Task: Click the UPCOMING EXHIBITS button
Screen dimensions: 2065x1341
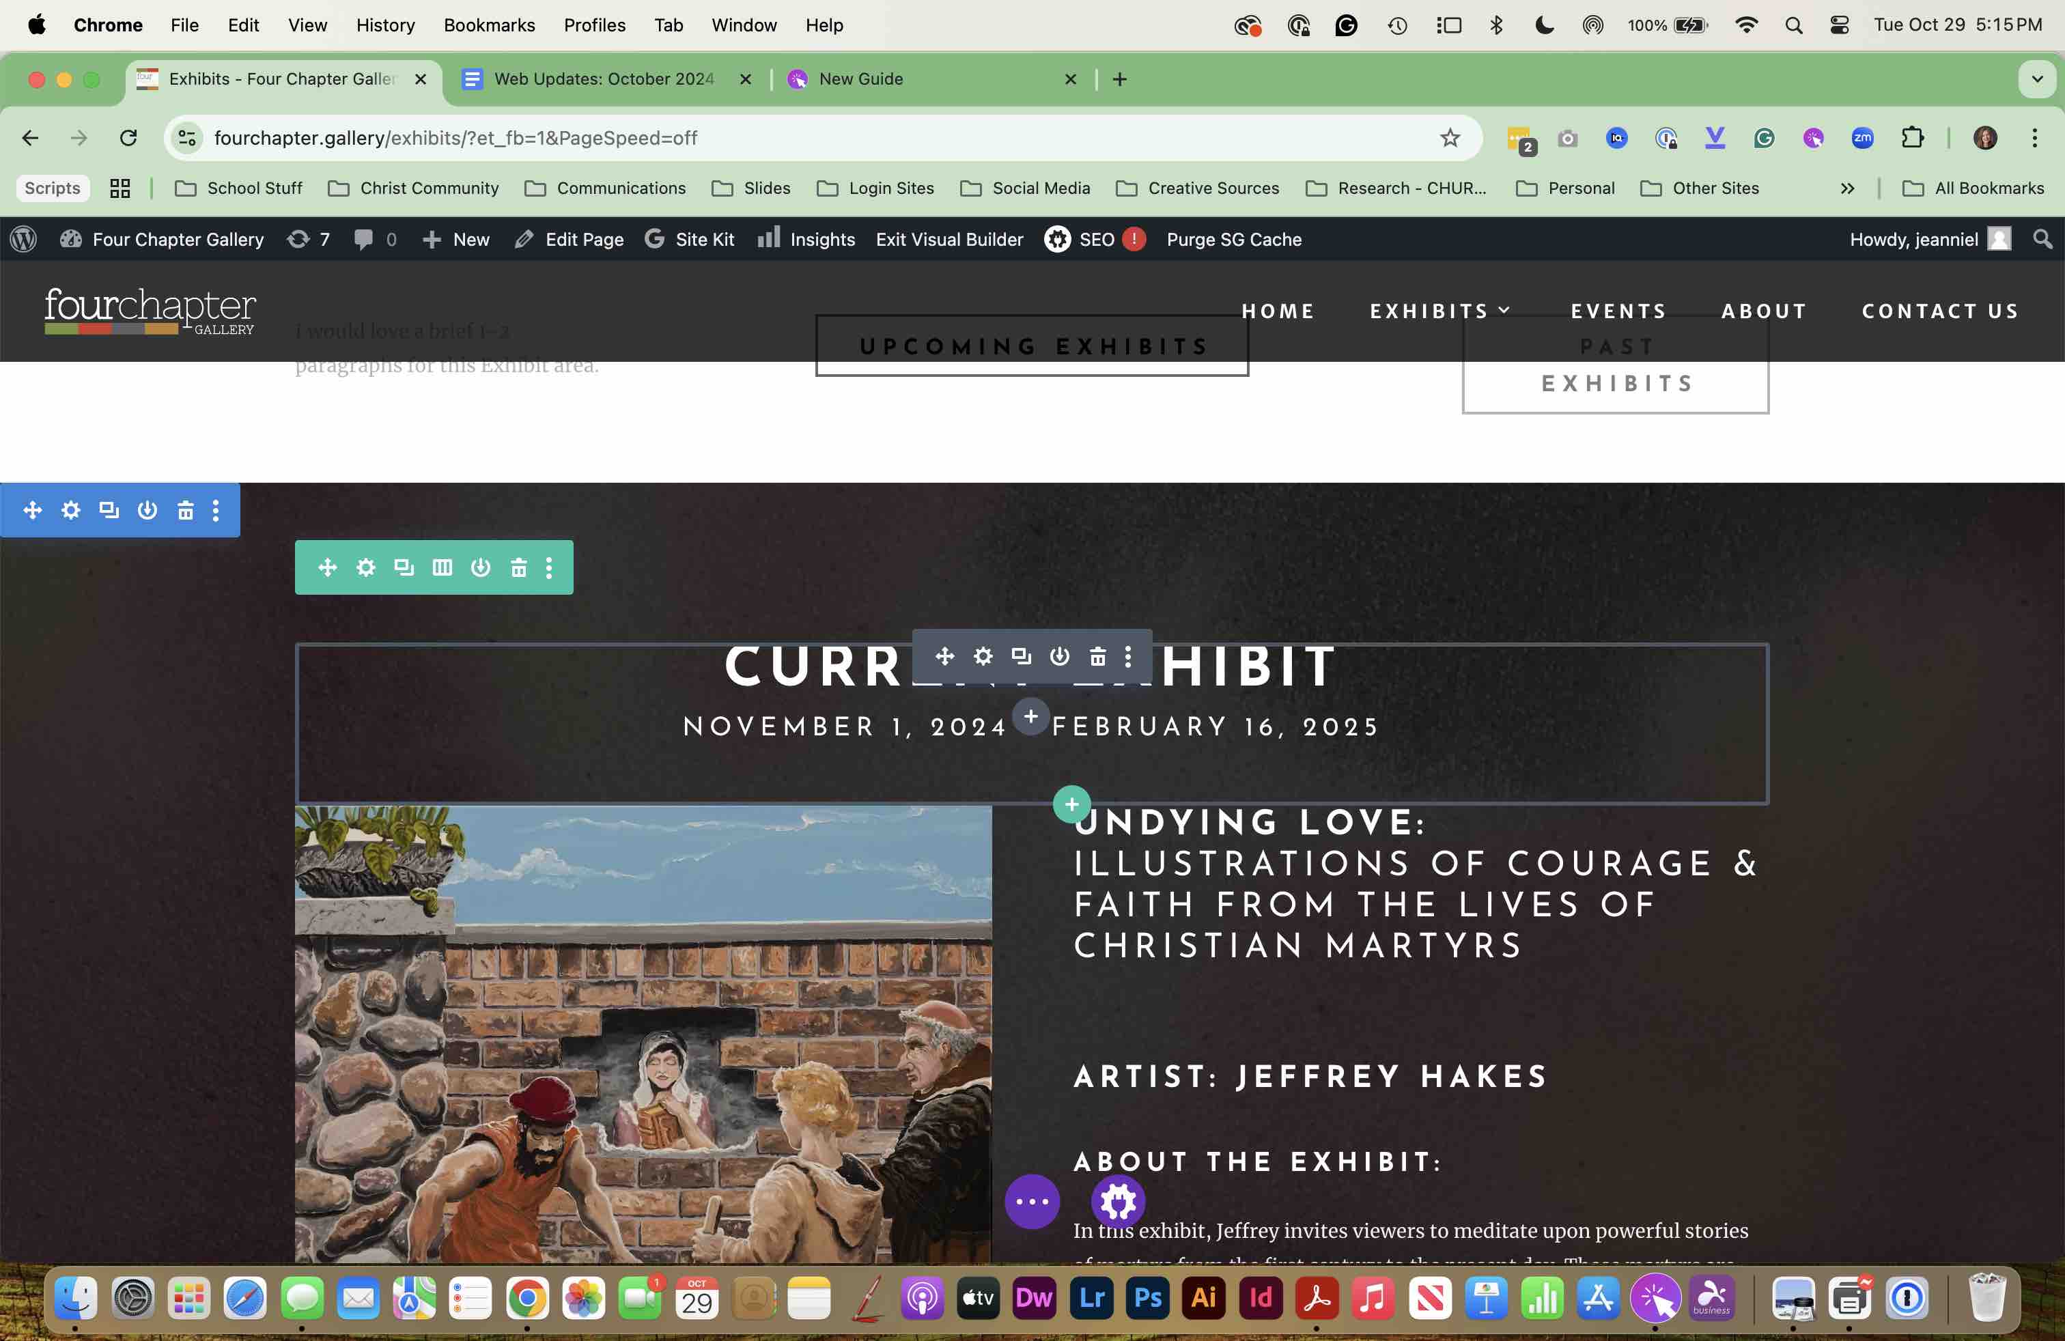Action: point(1032,346)
